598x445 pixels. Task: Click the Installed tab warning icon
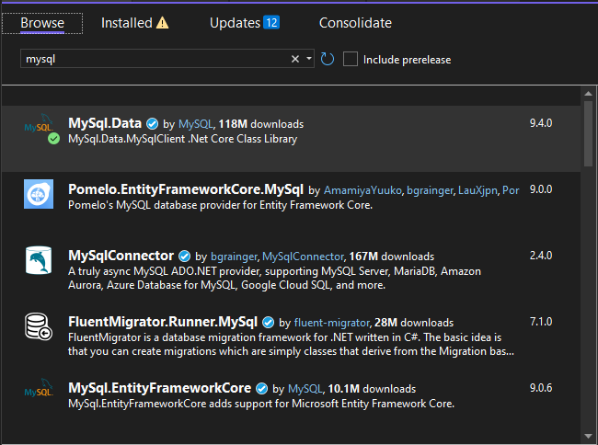tap(163, 24)
